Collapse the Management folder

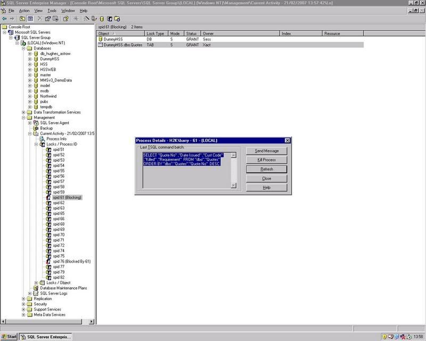point(23,118)
